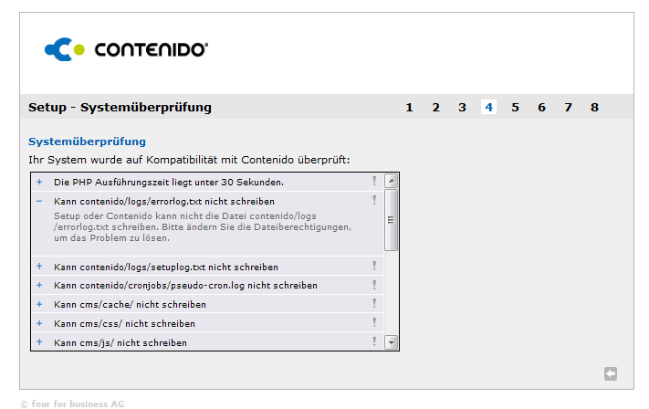Expand the PHP Ausführungszeit warning row
Screen dimensions: 649x409
click(x=39, y=182)
